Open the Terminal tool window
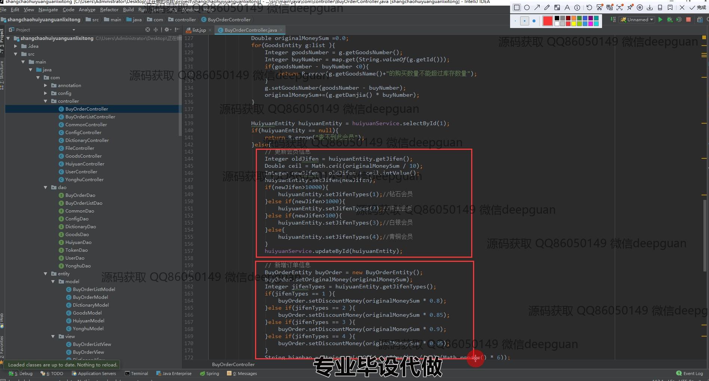The width and height of the screenshot is (709, 381). [x=136, y=374]
